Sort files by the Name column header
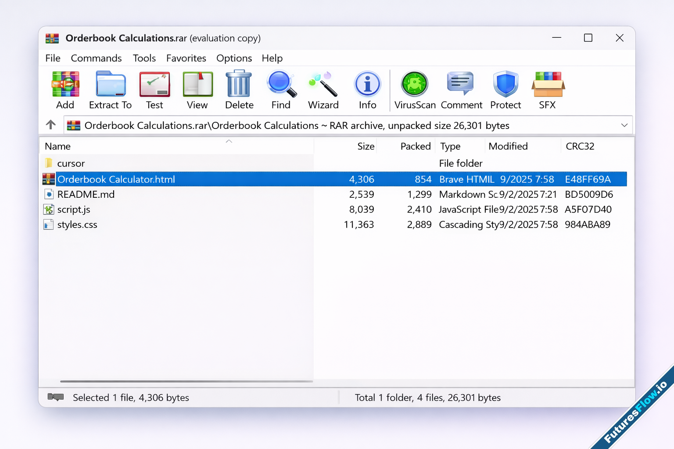The width and height of the screenshot is (674, 449). [58, 146]
